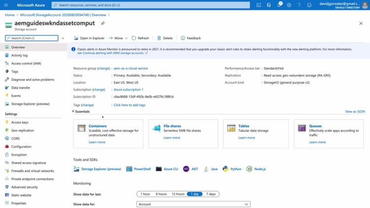Open View as JSON link

coord(355,111)
